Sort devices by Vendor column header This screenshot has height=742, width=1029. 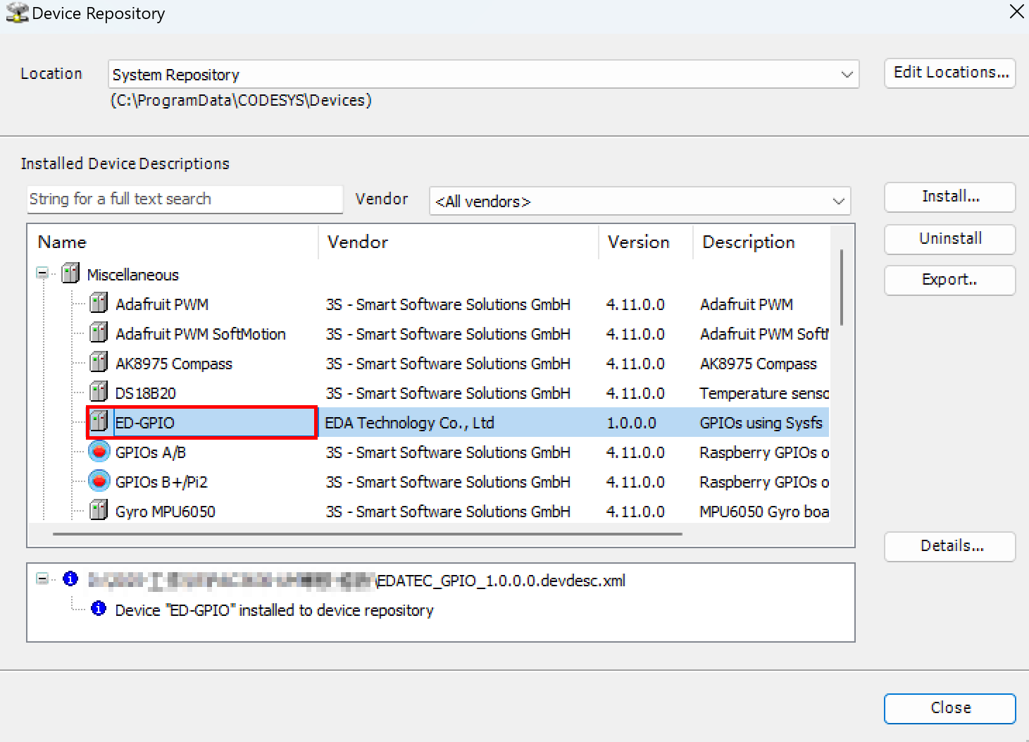pyautogui.click(x=358, y=242)
